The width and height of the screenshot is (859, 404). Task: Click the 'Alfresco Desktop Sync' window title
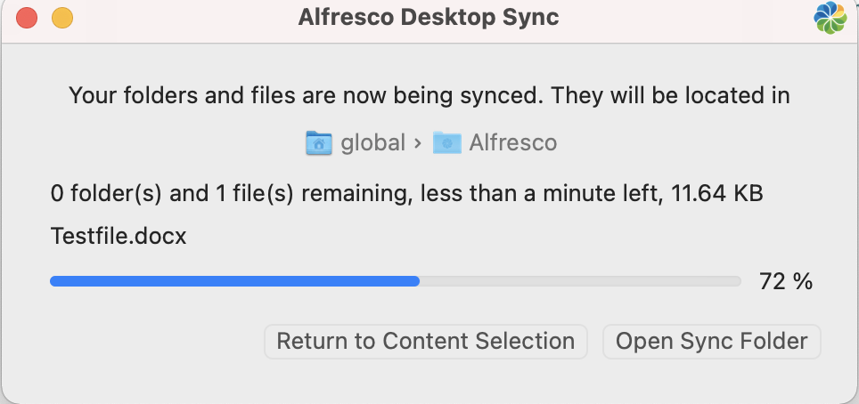click(x=428, y=18)
